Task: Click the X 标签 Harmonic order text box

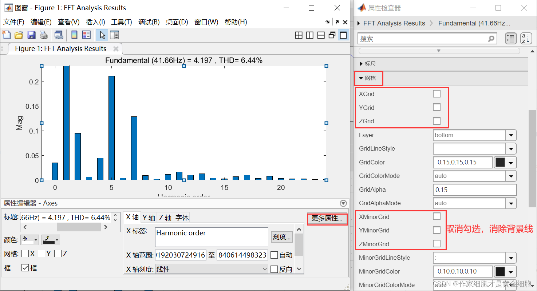Action: coord(212,237)
